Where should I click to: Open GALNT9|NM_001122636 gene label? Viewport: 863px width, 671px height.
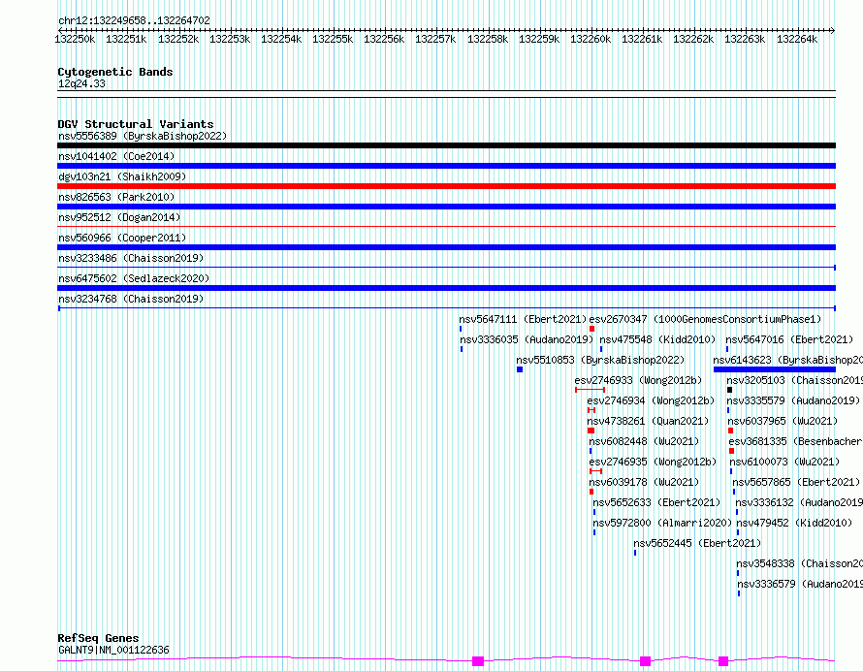[x=113, y=650]
